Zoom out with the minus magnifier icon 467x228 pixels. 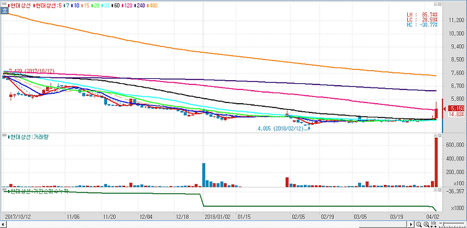coord(419,224)
